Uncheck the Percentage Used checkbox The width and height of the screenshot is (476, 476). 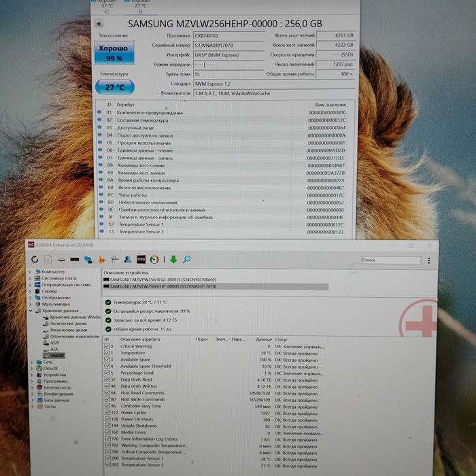[x=107, y=373]
